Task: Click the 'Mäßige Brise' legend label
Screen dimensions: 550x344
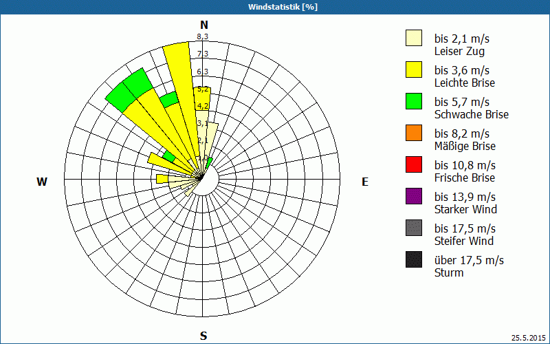Action: coord(465,146)
